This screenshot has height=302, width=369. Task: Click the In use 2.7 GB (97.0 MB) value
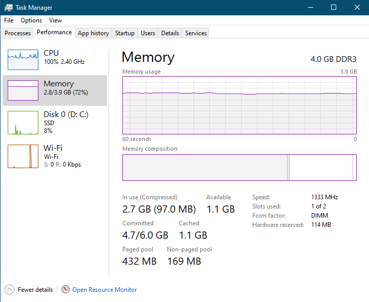tap(159, 209)
